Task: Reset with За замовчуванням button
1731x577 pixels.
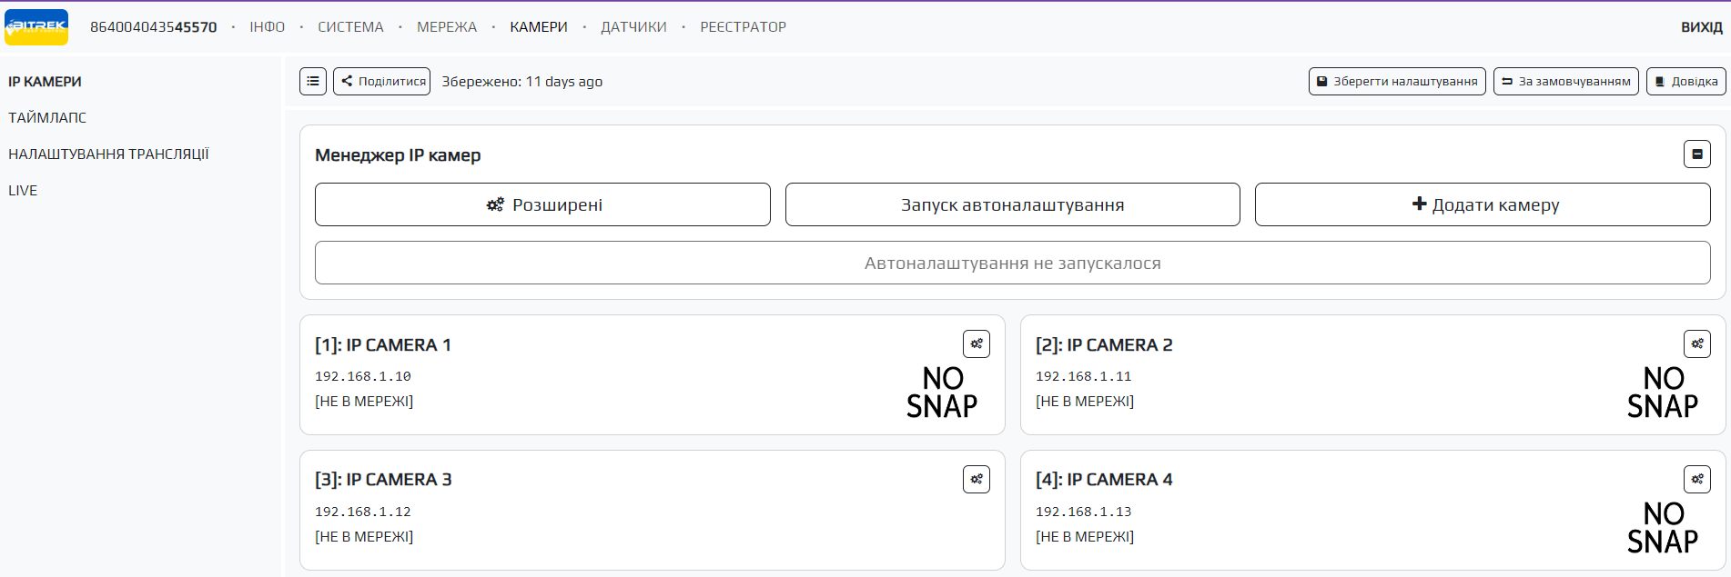Action: pos(1566,81)
